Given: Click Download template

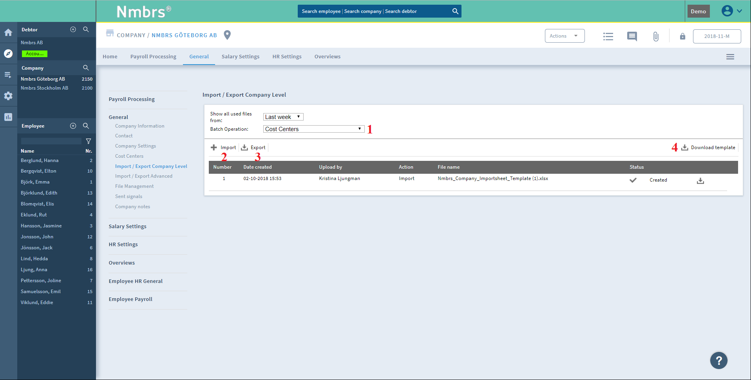Looking at the screenshot, I should tap(708, 148).
